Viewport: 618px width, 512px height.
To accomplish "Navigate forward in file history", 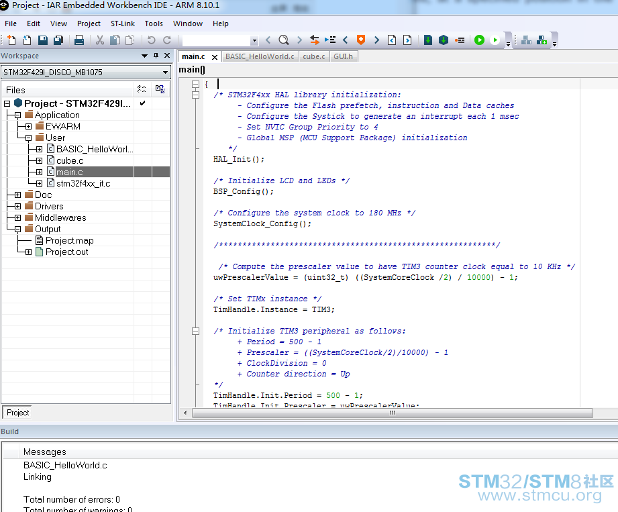I will coord(407,40).
